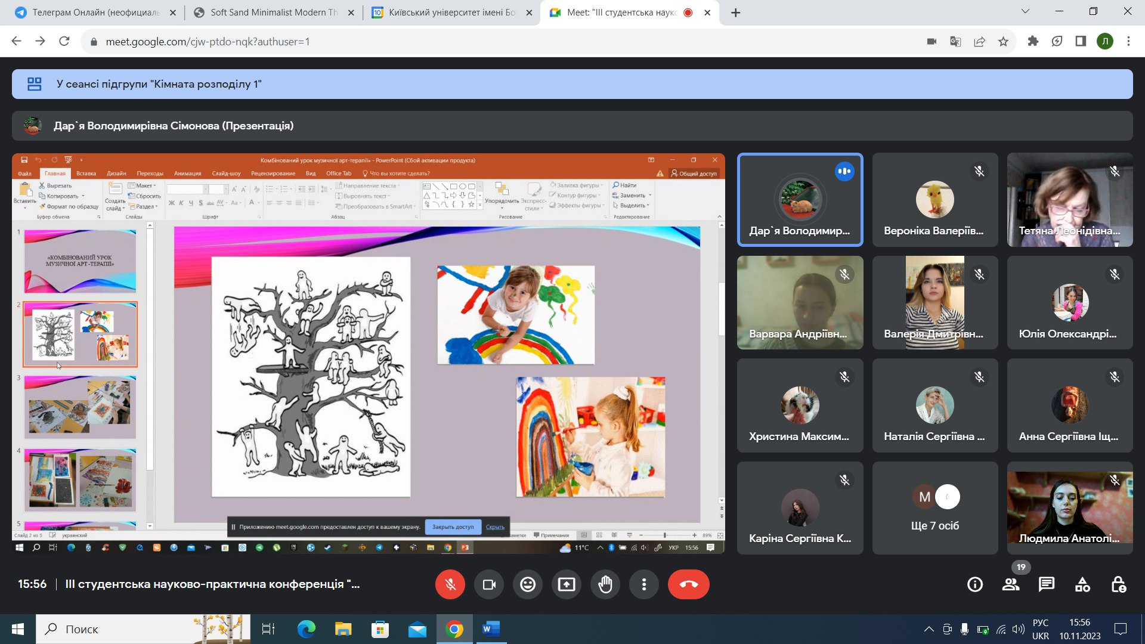Show hidden system tray icons
The image size is (1145, 644).
pos(929,629)
